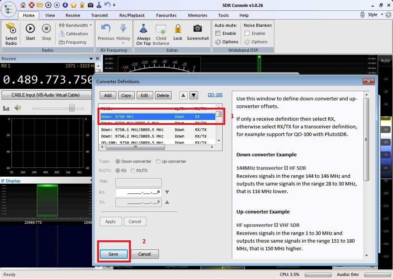Screen dimensions: 393x279
Task: Choose the RX/TX radio option
Action: coord(133,171)
